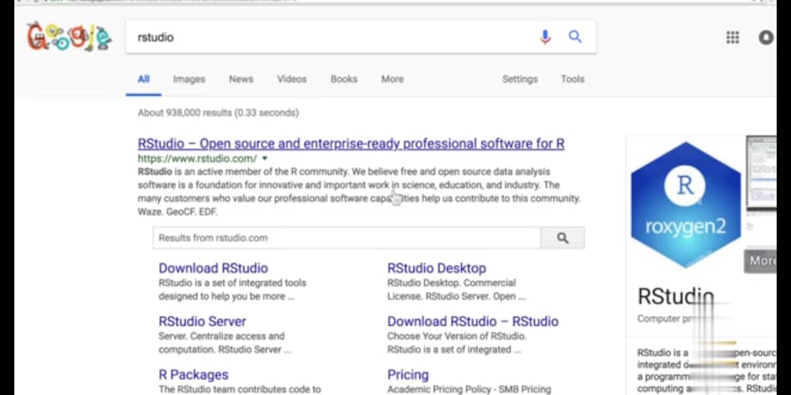Open the Google apps grid
Screen dimensions: 791x395
pos(733,38)
